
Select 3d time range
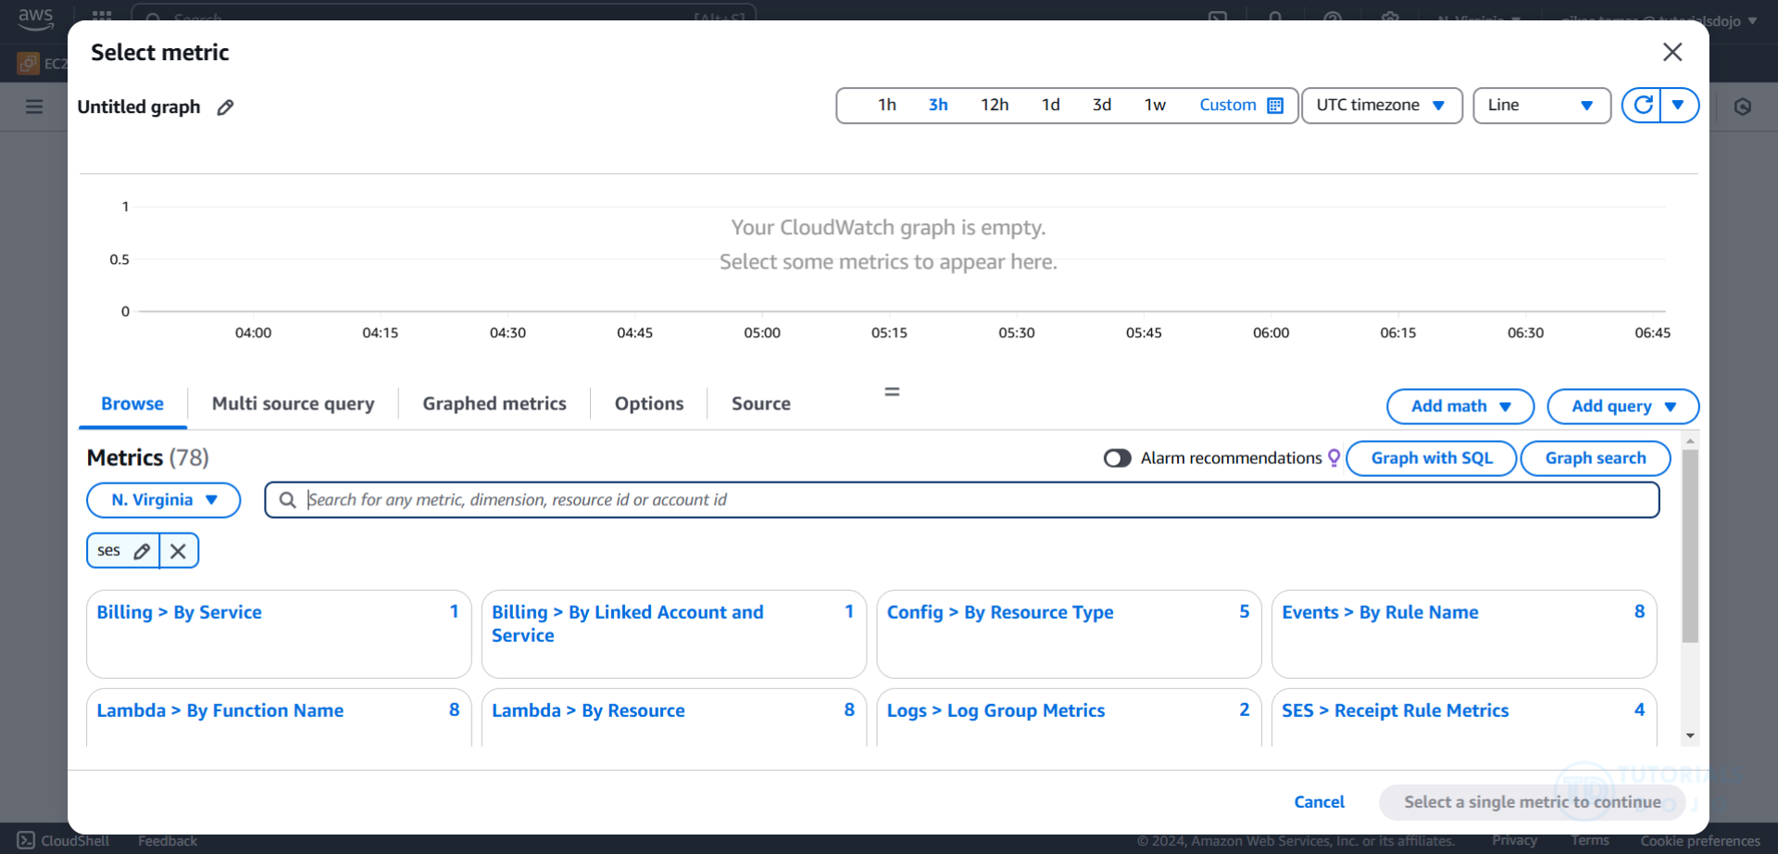pos(1101,105)
